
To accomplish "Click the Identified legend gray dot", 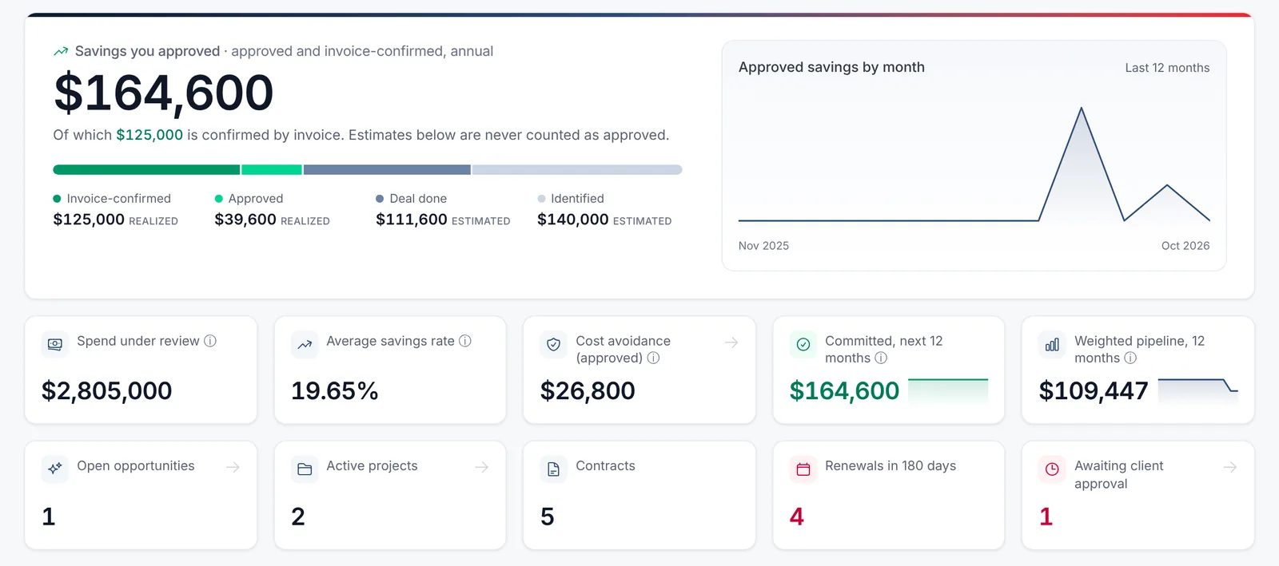I will [541, 199].
